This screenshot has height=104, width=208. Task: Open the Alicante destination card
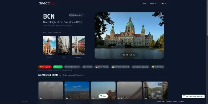click(x=77, y=91)
